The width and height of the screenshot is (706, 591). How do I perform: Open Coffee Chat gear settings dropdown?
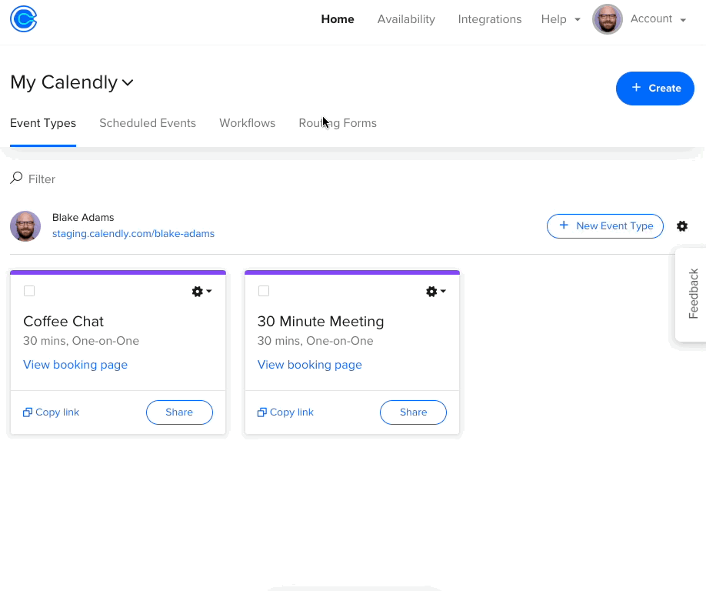201,292
